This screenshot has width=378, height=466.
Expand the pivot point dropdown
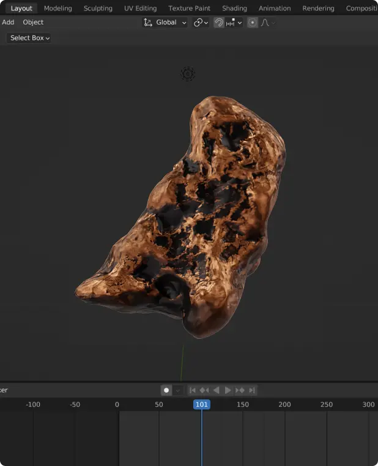pos(201,23)
